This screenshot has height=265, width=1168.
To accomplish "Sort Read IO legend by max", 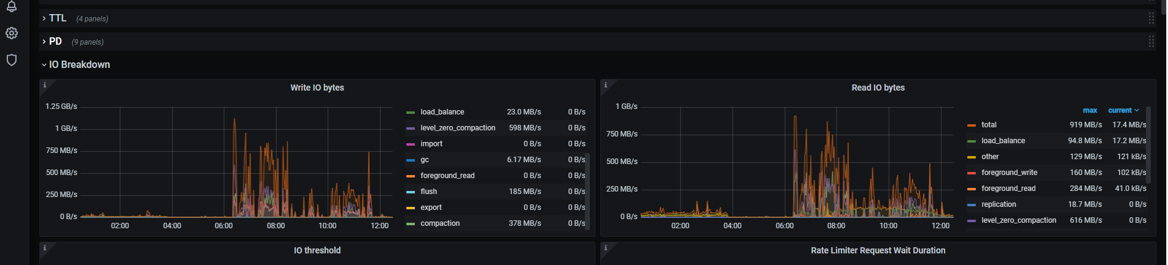I will click(x=1090, y=111).
